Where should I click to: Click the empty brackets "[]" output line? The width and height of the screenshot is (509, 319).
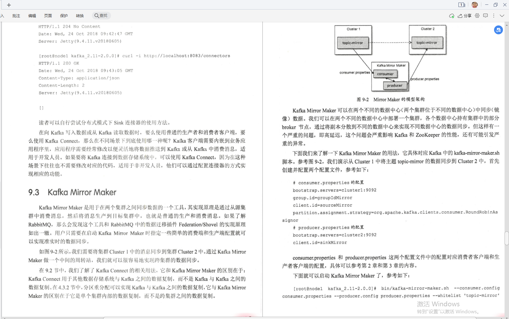coord(41,108)
